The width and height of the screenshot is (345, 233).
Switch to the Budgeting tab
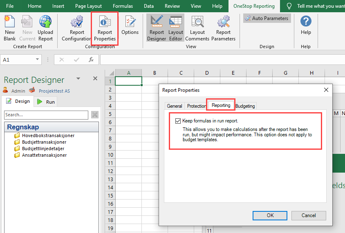[x=245, y=106]
